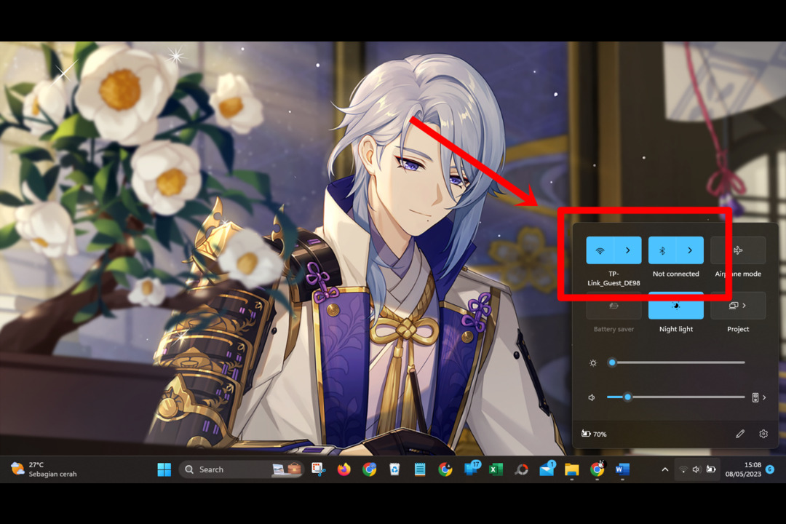Image resolution: width=786 pixels, height=524 pixels.
Task: Click the taskbar Search box
Action: 242,469
